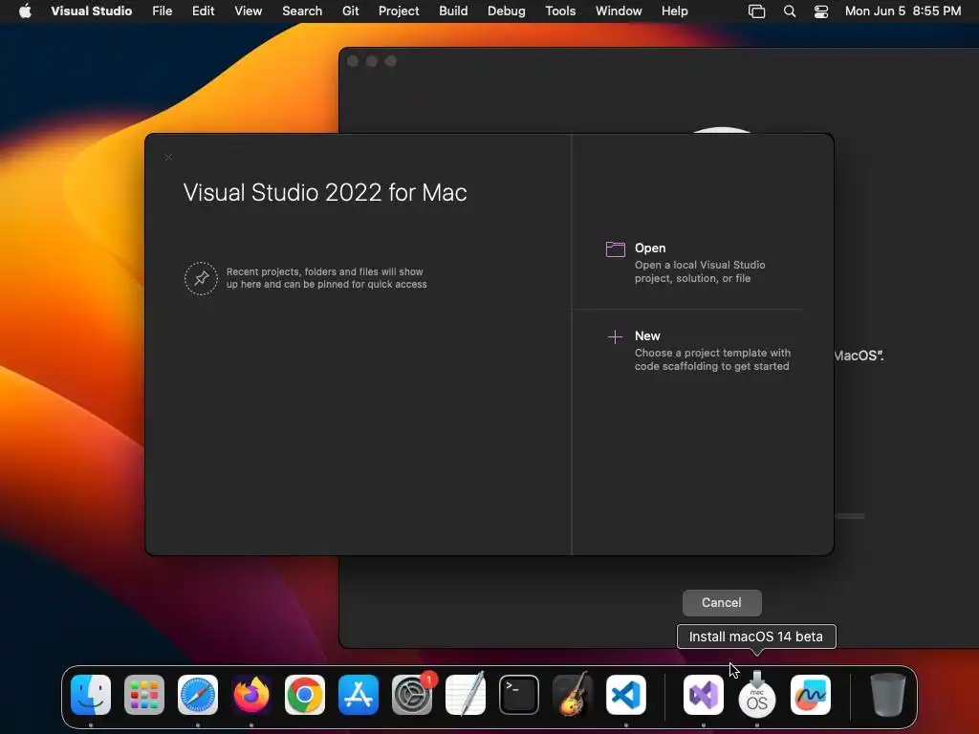
Task: Open the Git menu
Action: [x=350, y=11]
